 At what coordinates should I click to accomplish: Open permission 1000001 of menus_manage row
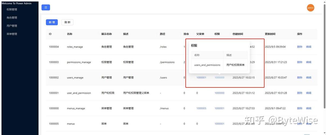coord(219,108)
